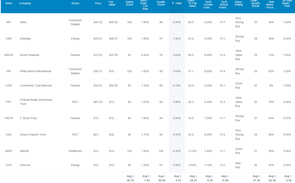This screenshot has width=295, height=183.
Task: Sort table by Company column header
Action: tap(25, 3)
